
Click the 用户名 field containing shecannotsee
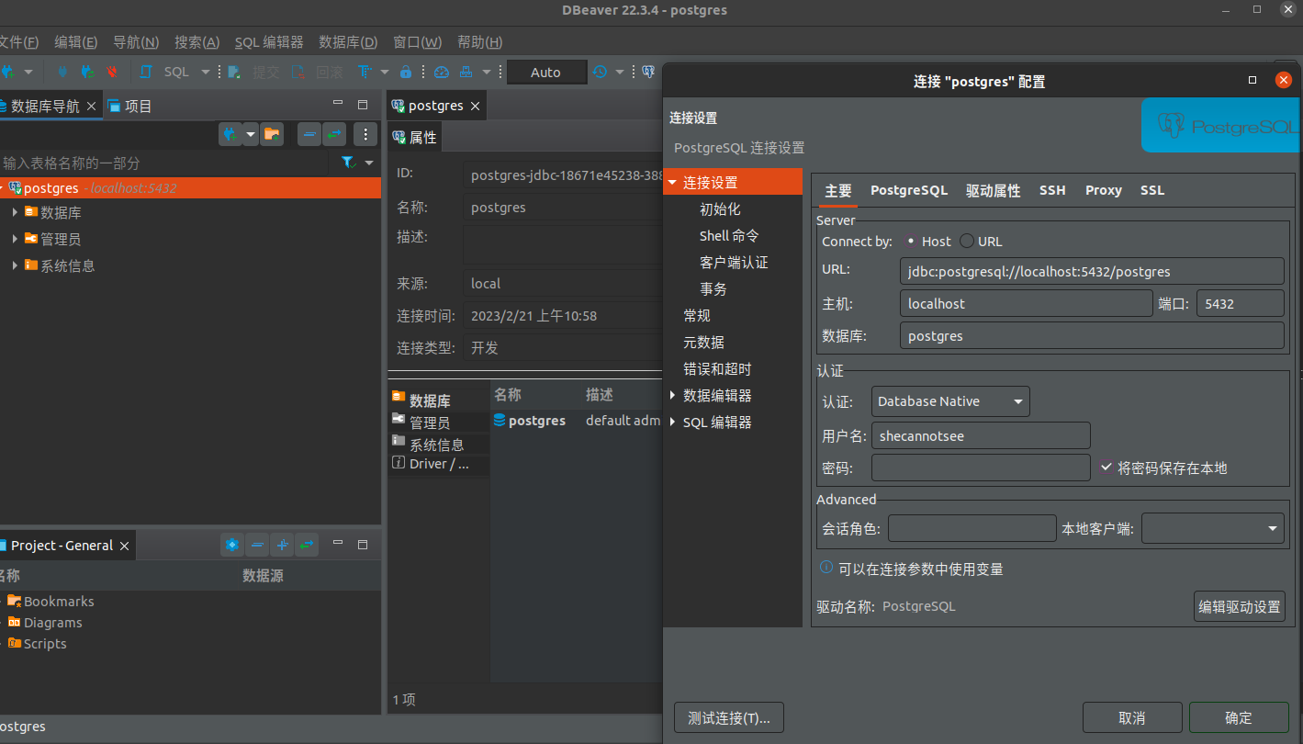click(981, 435)
